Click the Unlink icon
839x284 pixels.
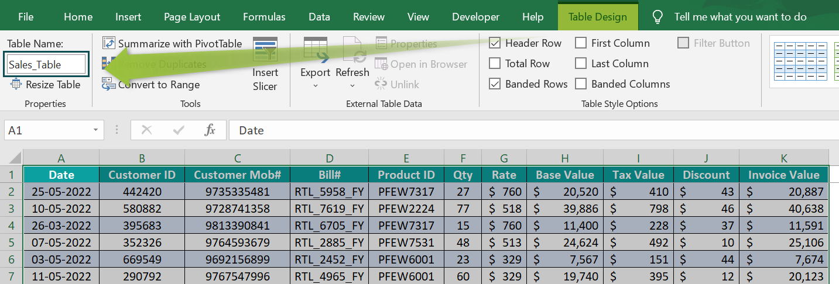coord(382,84)
